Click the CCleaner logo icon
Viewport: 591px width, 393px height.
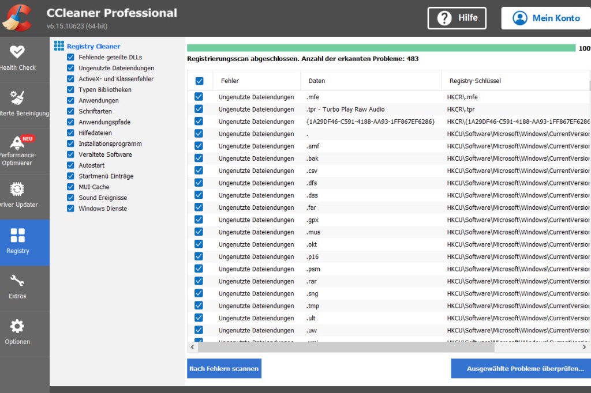(17, 17)
